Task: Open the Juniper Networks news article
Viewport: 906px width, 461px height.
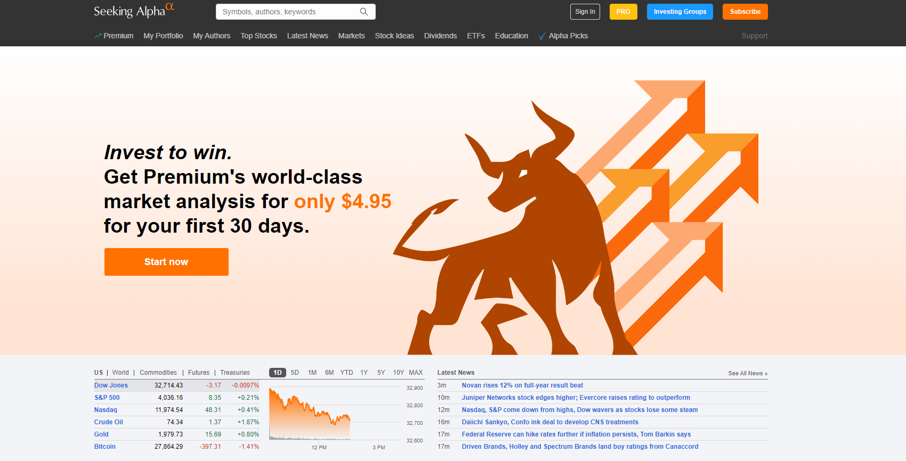Action: 576,398
